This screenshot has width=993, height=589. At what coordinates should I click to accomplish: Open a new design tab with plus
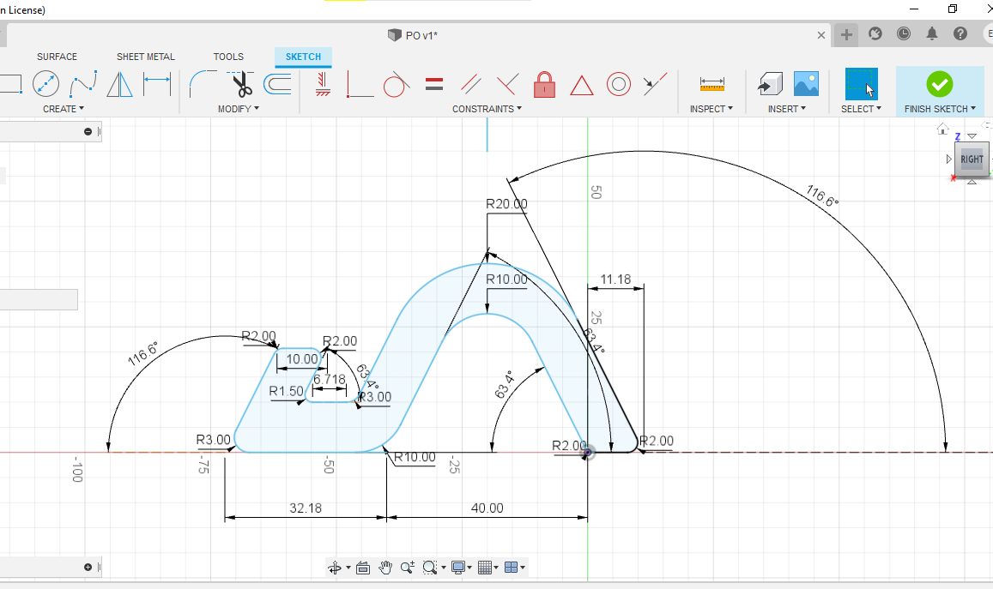point(847,35)
